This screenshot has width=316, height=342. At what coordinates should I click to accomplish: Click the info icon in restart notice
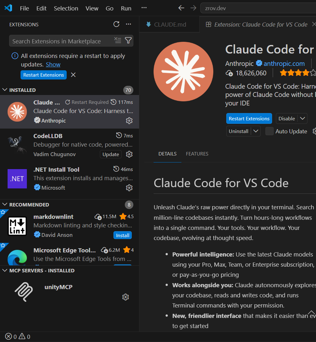coord(15,56)
